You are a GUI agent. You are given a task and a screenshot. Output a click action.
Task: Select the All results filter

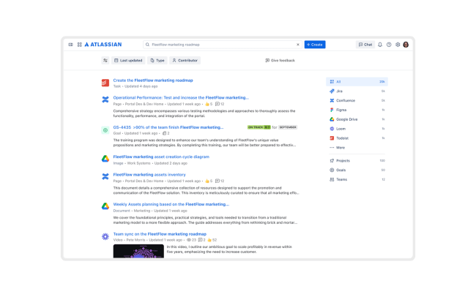coord(357,82)
